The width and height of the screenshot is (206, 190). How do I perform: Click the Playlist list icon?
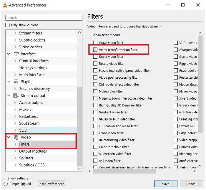(16, 82)
